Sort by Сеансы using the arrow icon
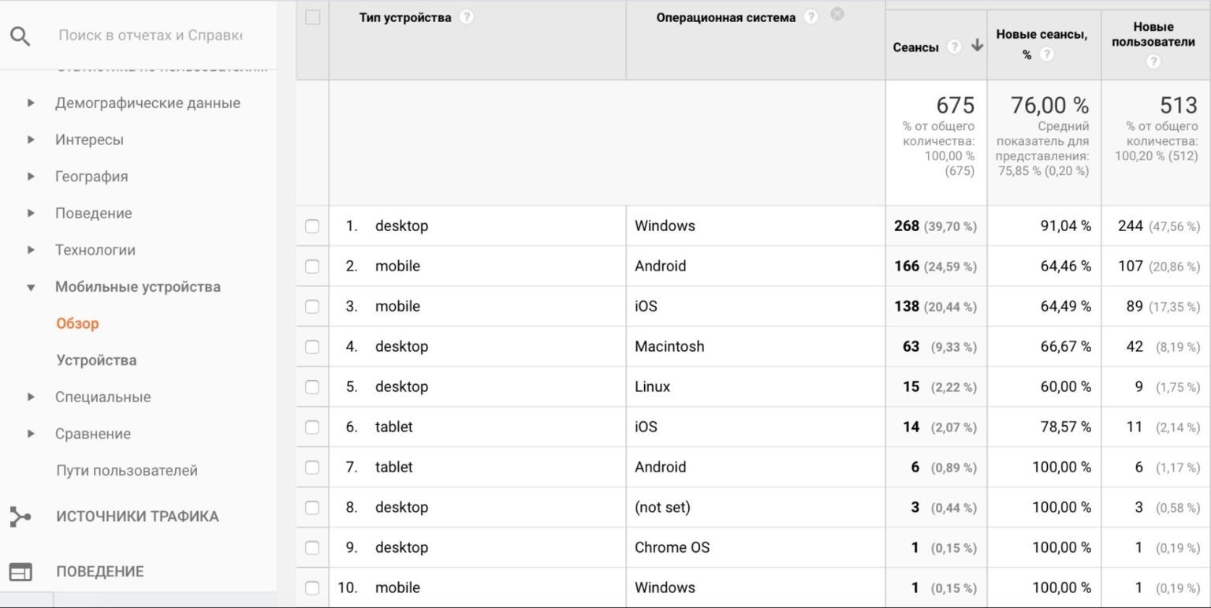This screenshot has height=608, width=1211. click(977, 47)
